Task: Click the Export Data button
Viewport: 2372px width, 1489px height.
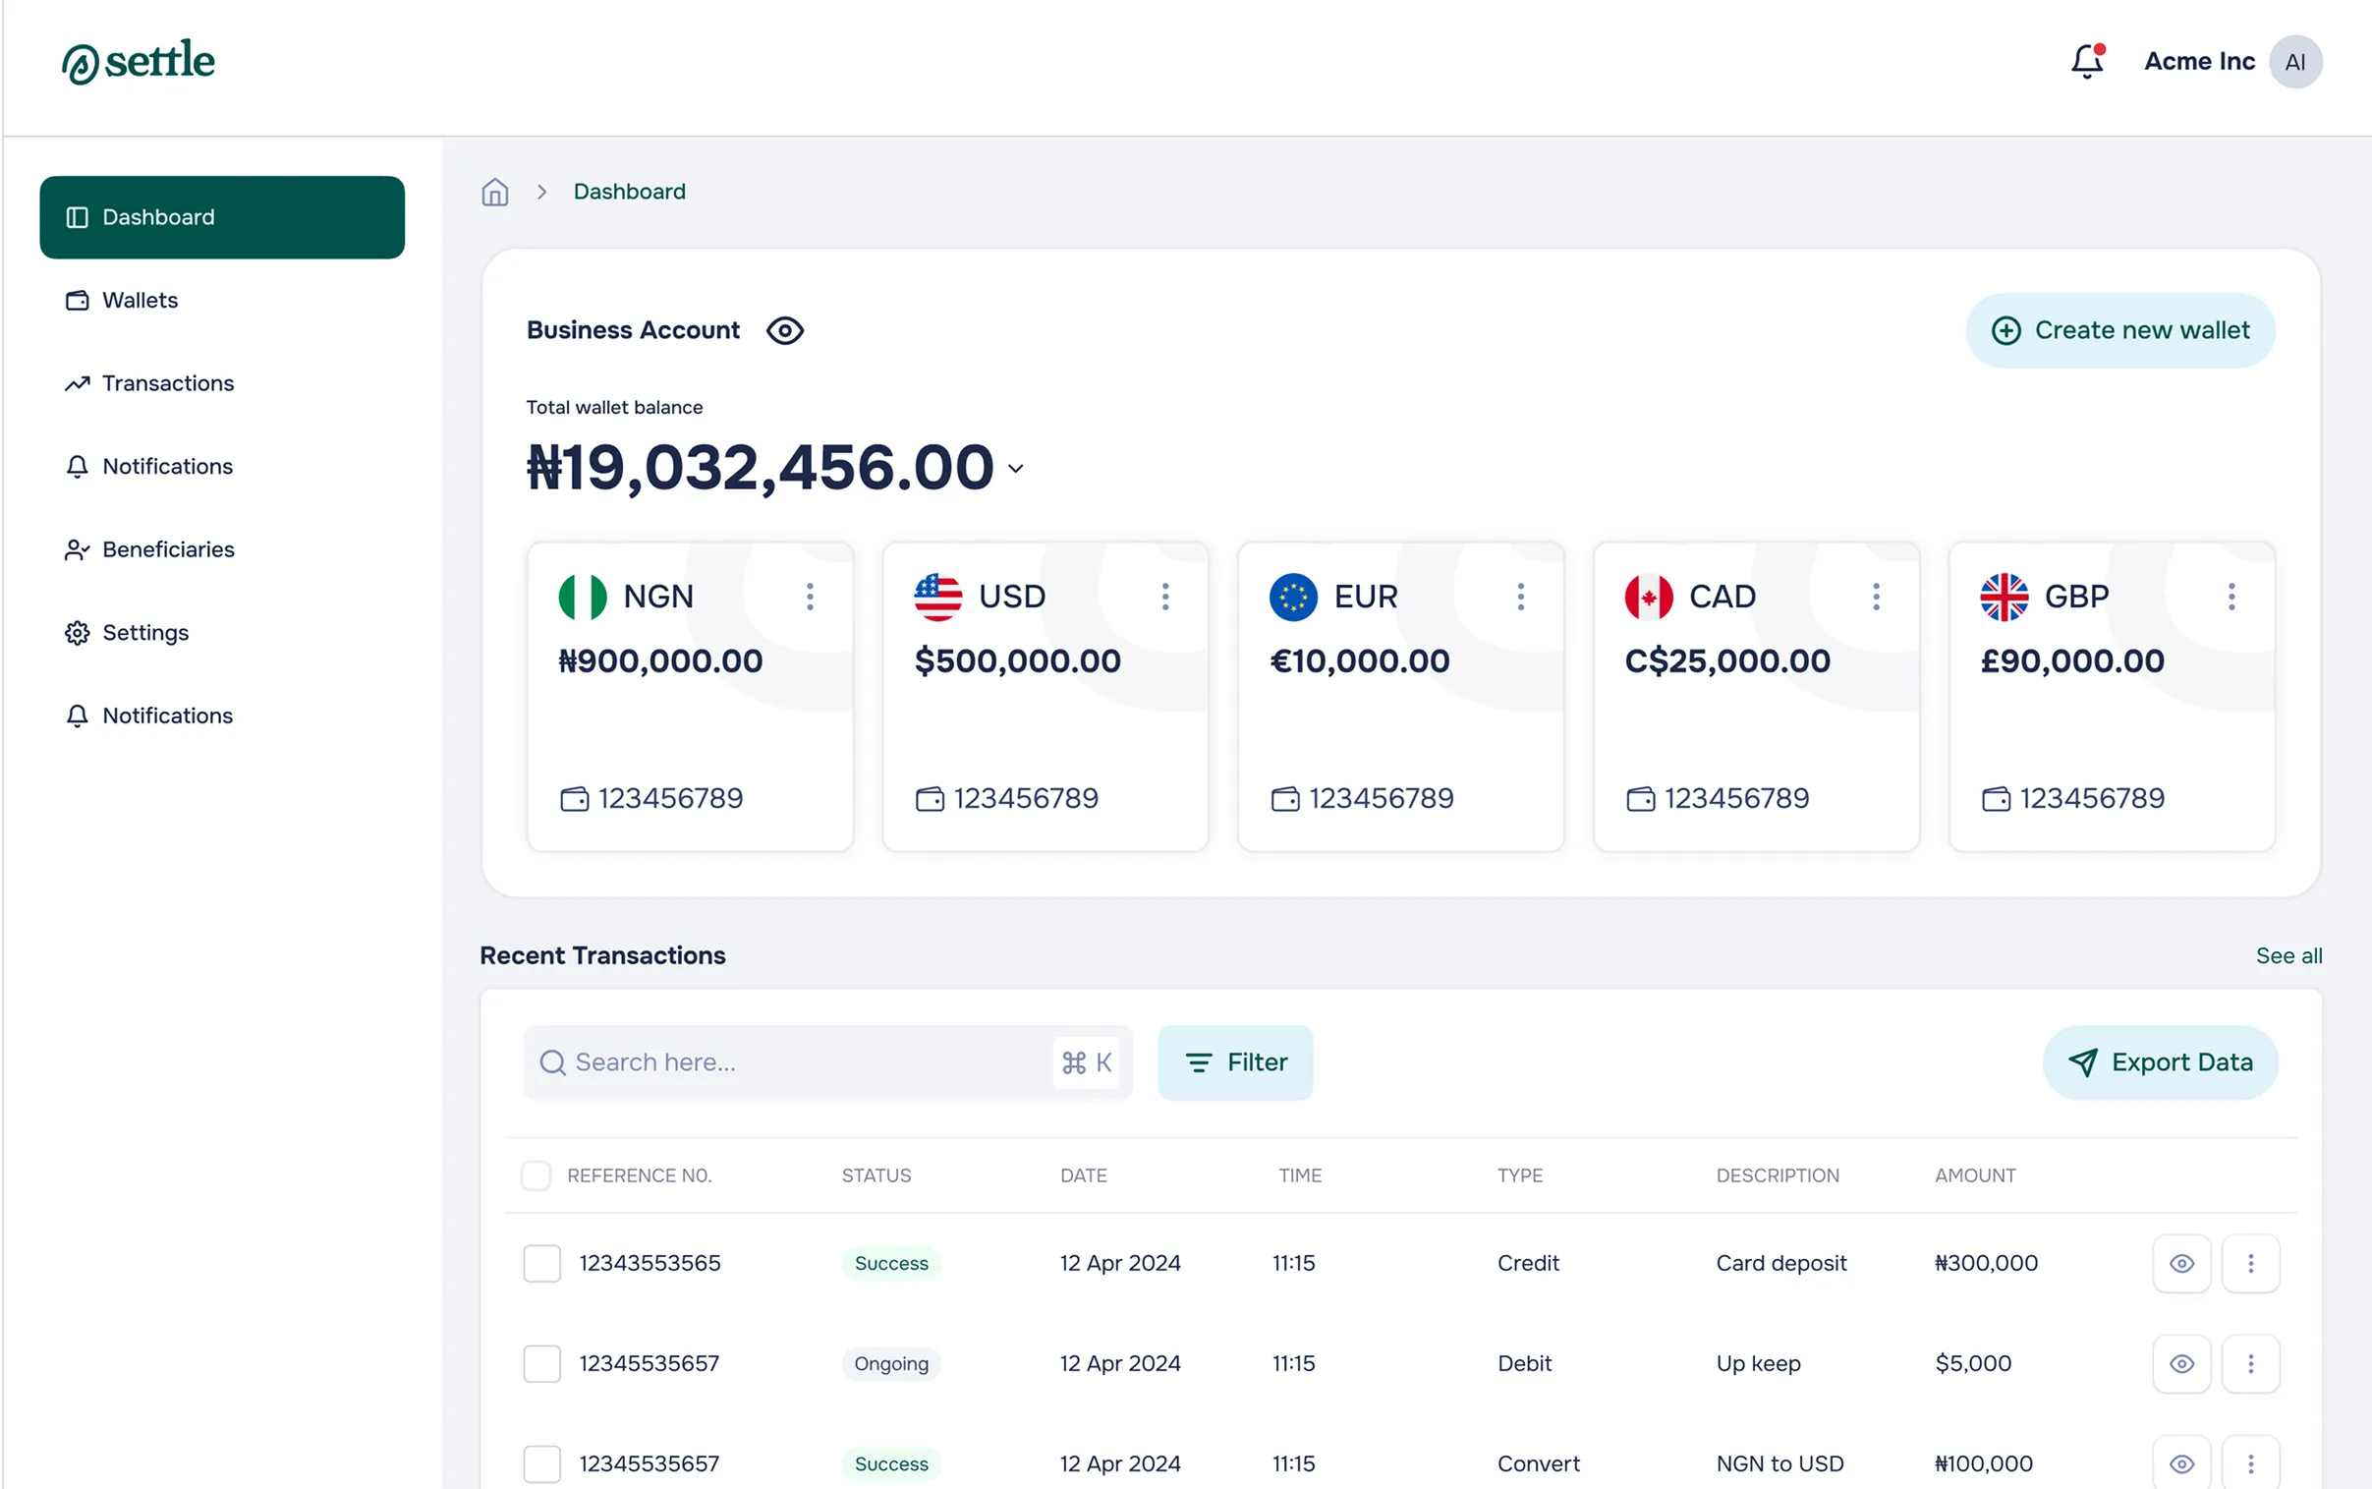Action: pos(2161,1062)
